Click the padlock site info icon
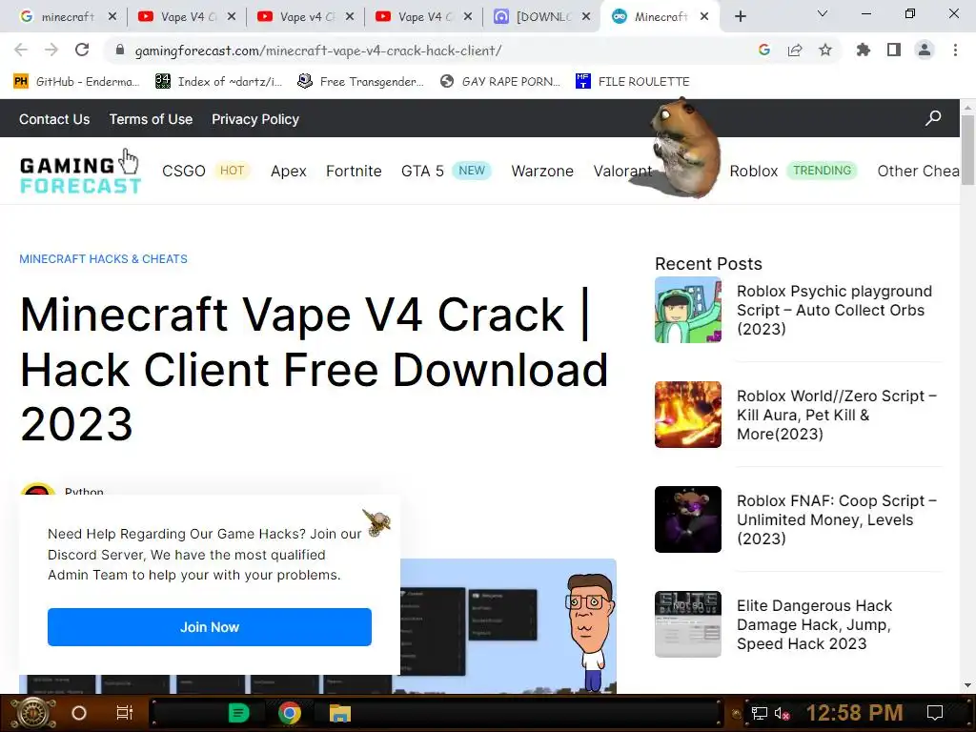Screen dimensions: 976x732 click(x=120, y=50)
